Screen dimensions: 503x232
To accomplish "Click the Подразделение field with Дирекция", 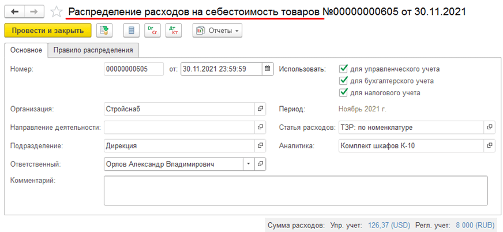I will [179, 145].
